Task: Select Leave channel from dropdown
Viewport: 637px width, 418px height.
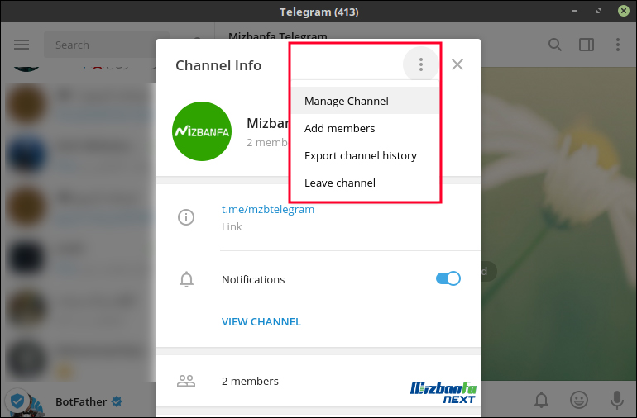Action: tap(365, 183)
